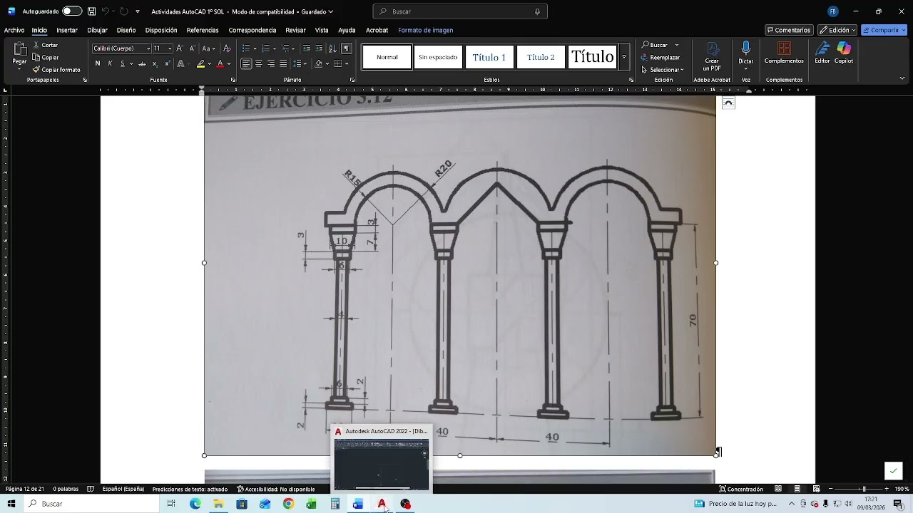Expand the styles gallery more arrow
913x513 pixels.
(624, 56)
